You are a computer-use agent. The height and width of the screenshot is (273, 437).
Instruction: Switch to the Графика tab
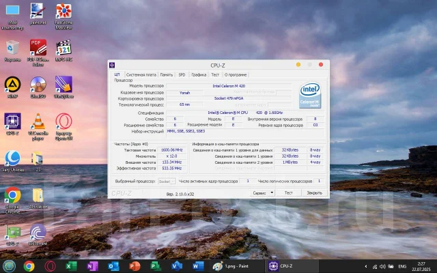199,74
